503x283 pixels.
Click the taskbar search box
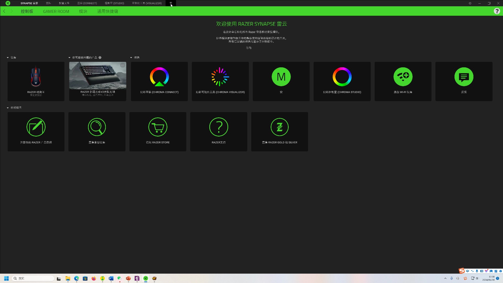(33, 278)
